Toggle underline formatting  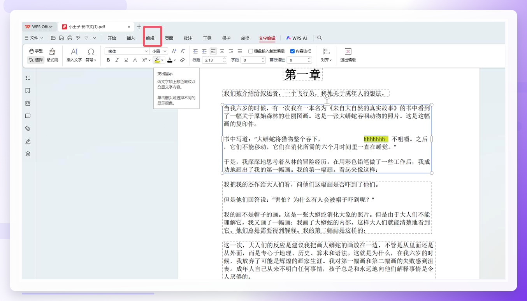click(x=126, y=60)
